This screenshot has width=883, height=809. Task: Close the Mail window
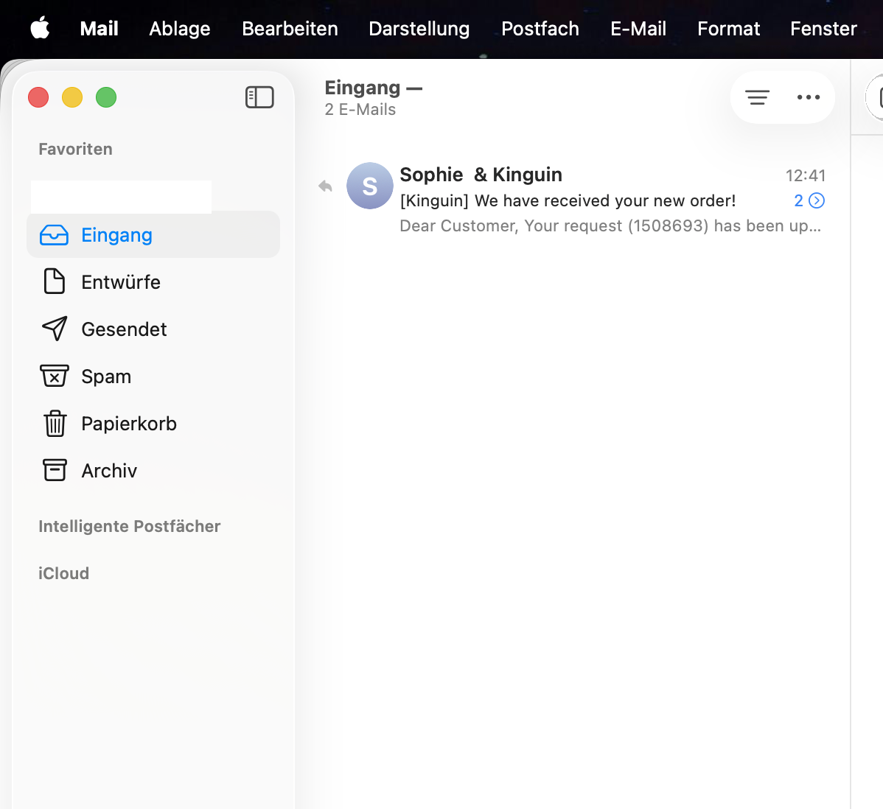click(38, 97)
